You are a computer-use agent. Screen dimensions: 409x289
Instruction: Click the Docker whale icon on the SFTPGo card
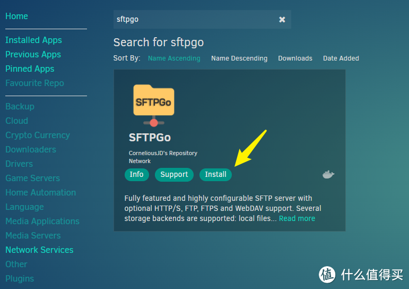coord(328,174)
